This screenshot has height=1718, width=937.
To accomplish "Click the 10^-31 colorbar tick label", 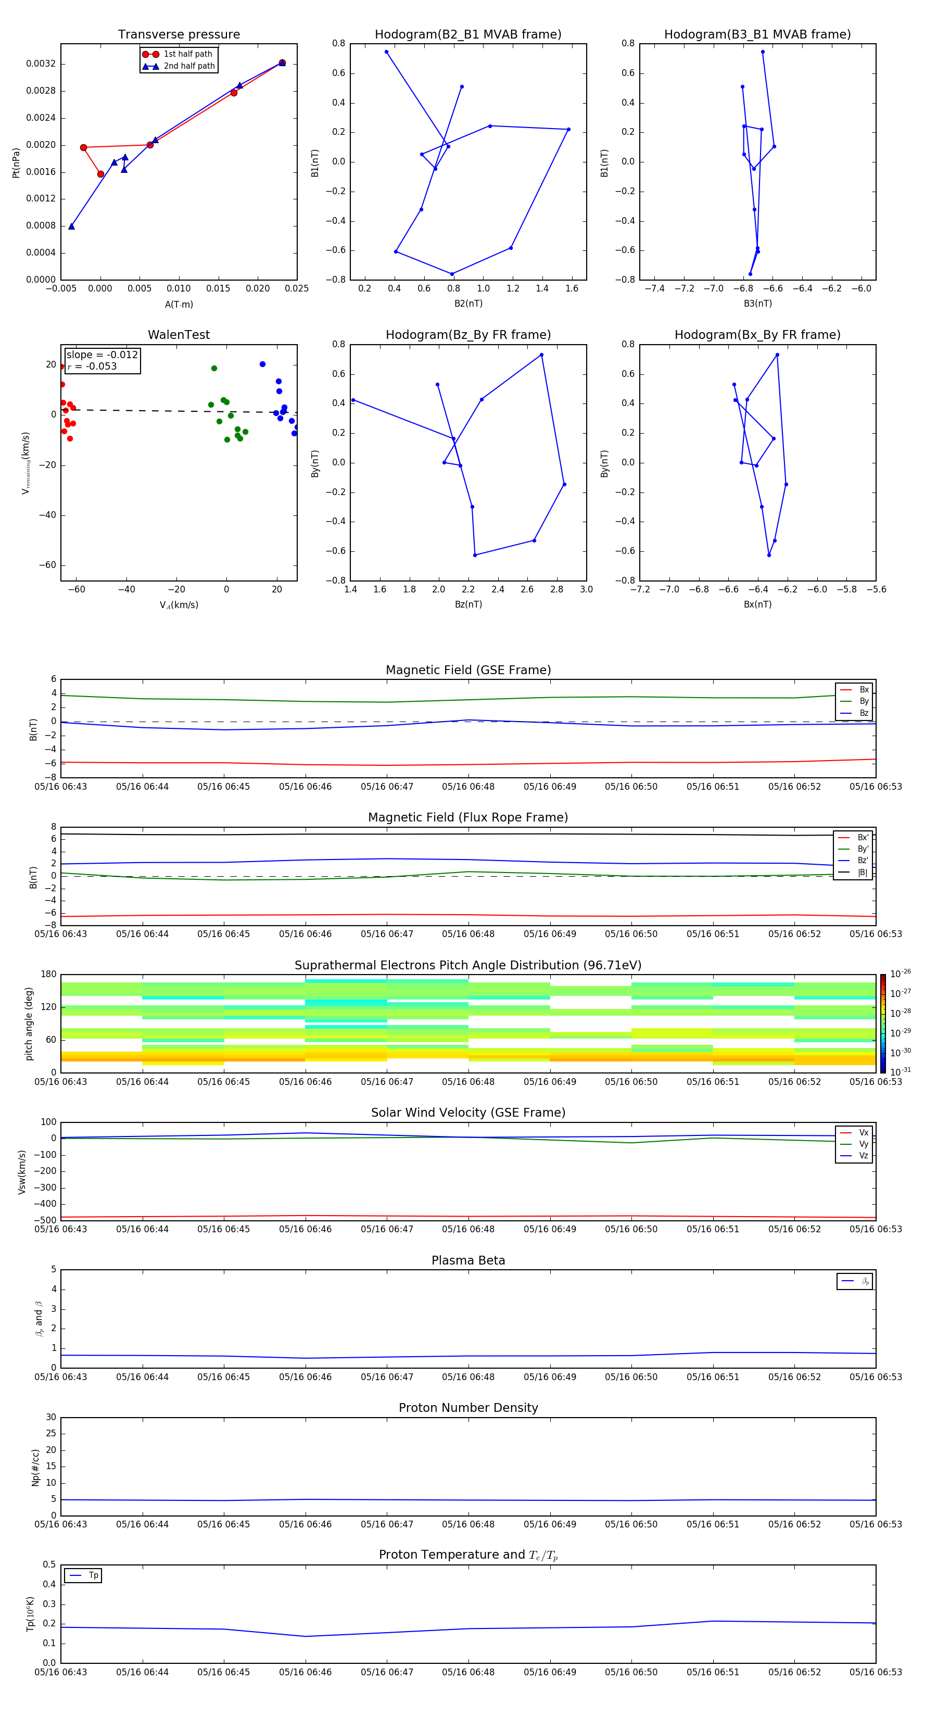I will (901, 1072).
